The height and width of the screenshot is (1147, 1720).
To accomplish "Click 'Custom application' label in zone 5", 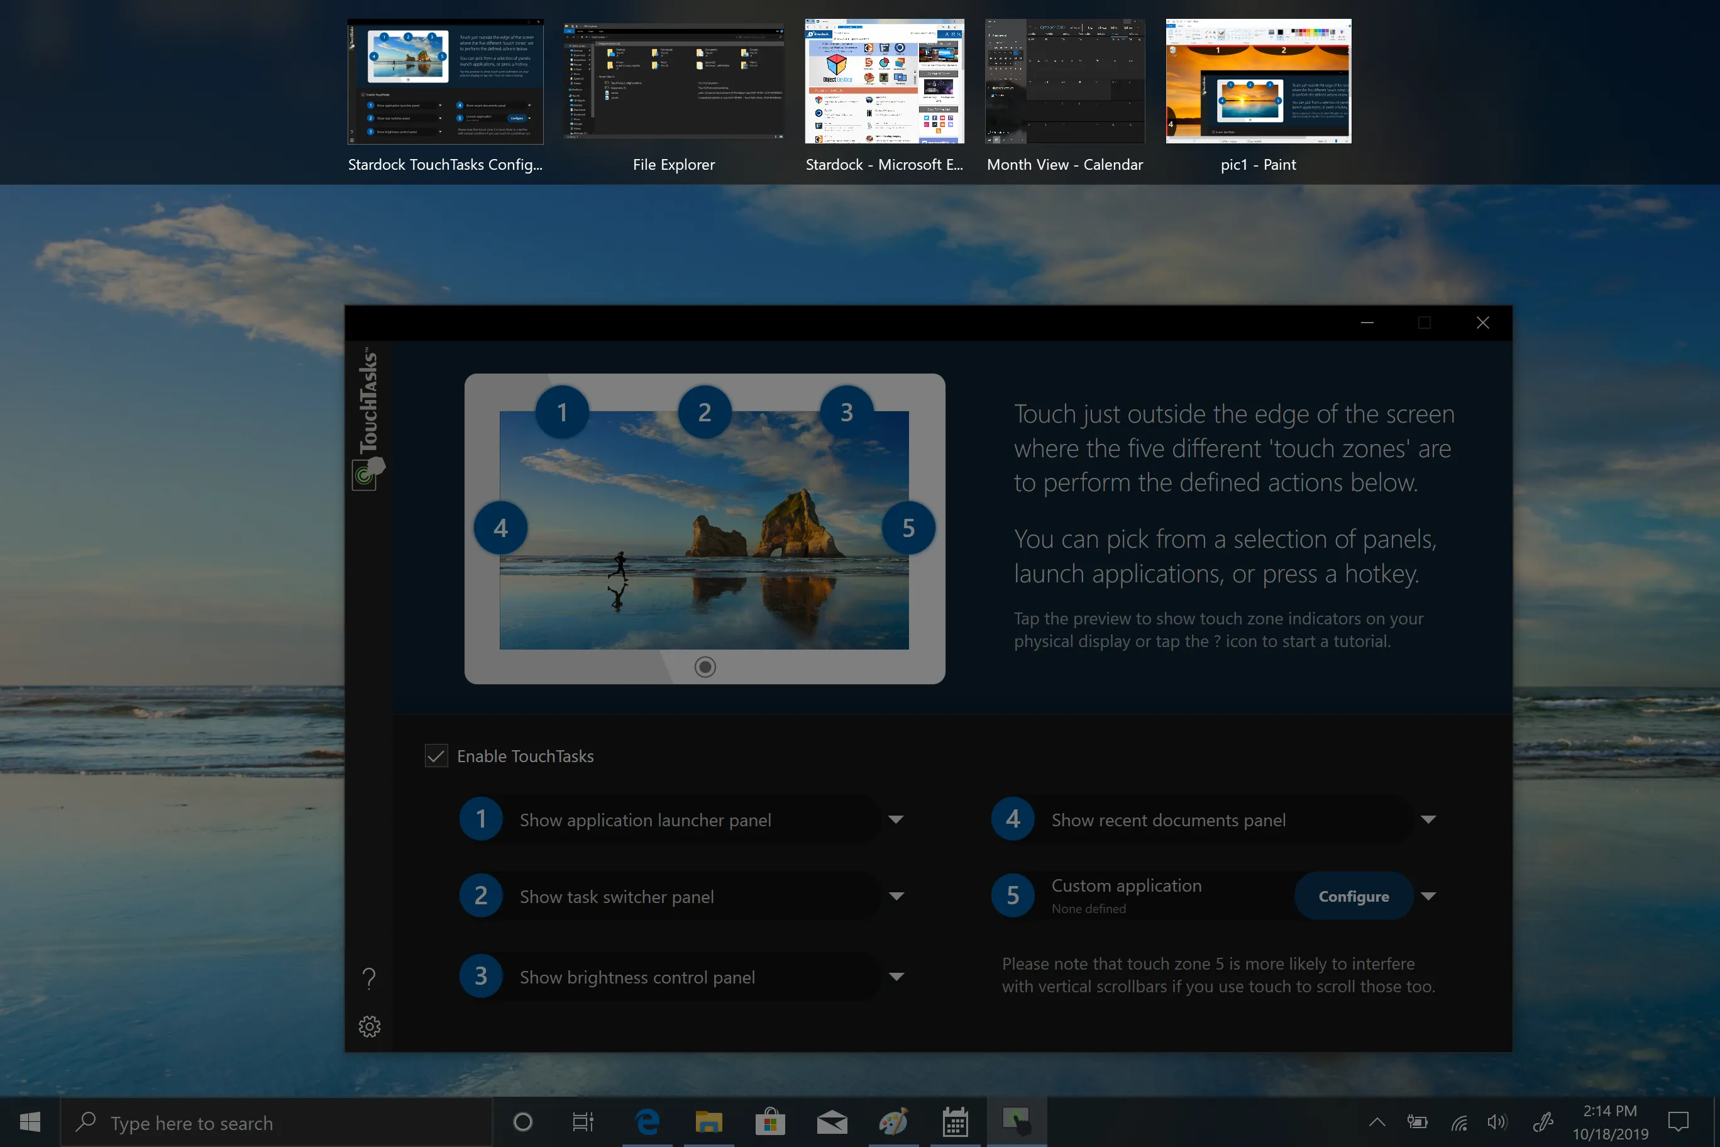I will [x=1126, y=885].
